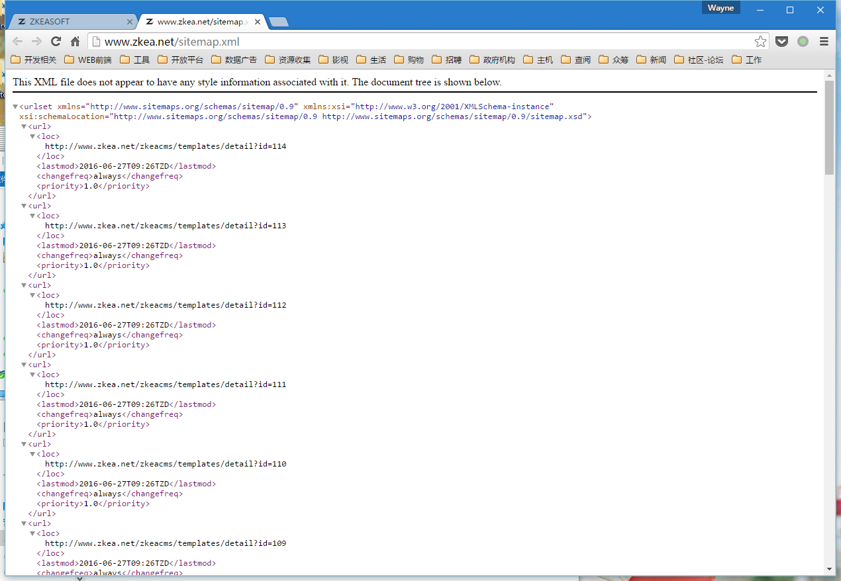Click the browser Forward arrow
Screen dimensions: 841x581
click(37, 41)
